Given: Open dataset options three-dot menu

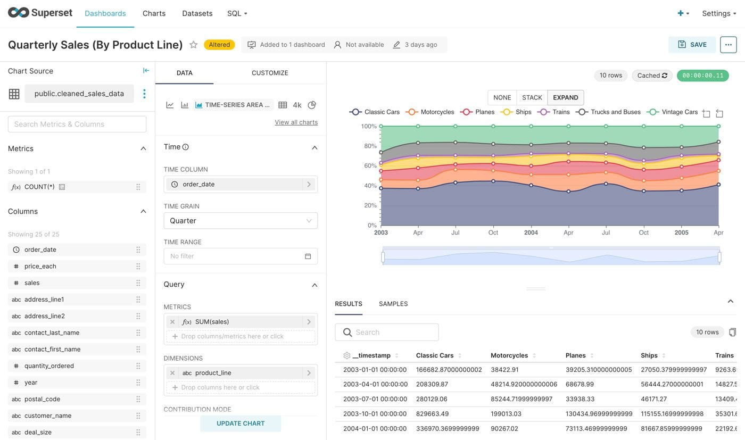Looking at the screenshot, I should coord(144,94).
